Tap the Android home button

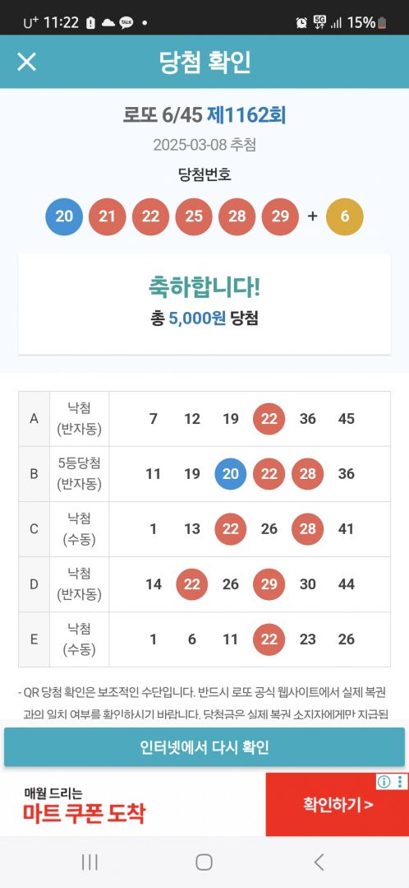(x=204, y=862)
